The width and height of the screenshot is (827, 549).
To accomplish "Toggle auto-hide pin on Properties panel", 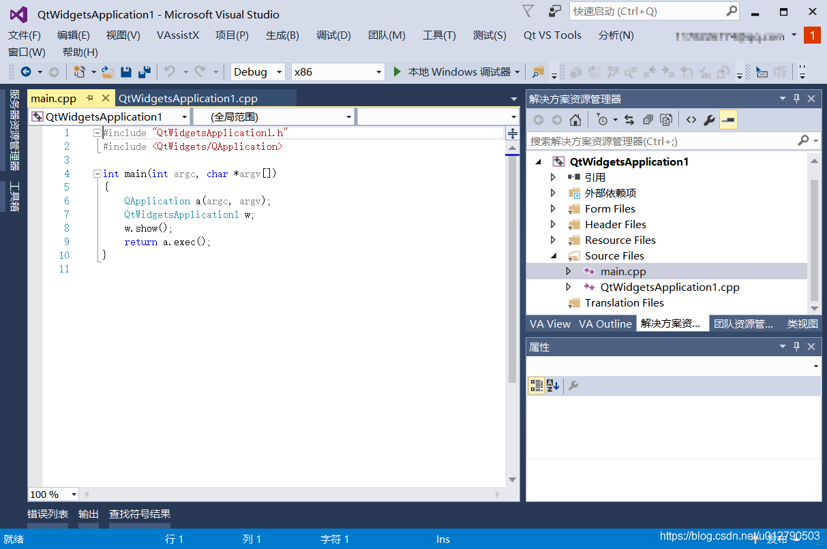I will tap(797, 347).
